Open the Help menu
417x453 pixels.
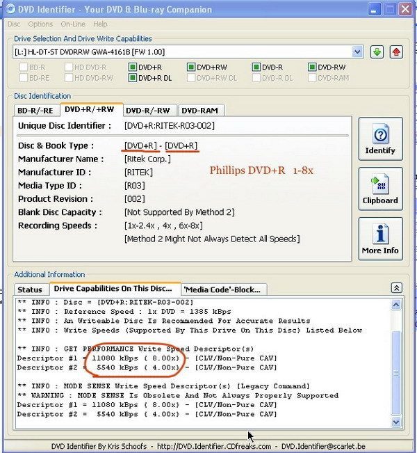100,24
